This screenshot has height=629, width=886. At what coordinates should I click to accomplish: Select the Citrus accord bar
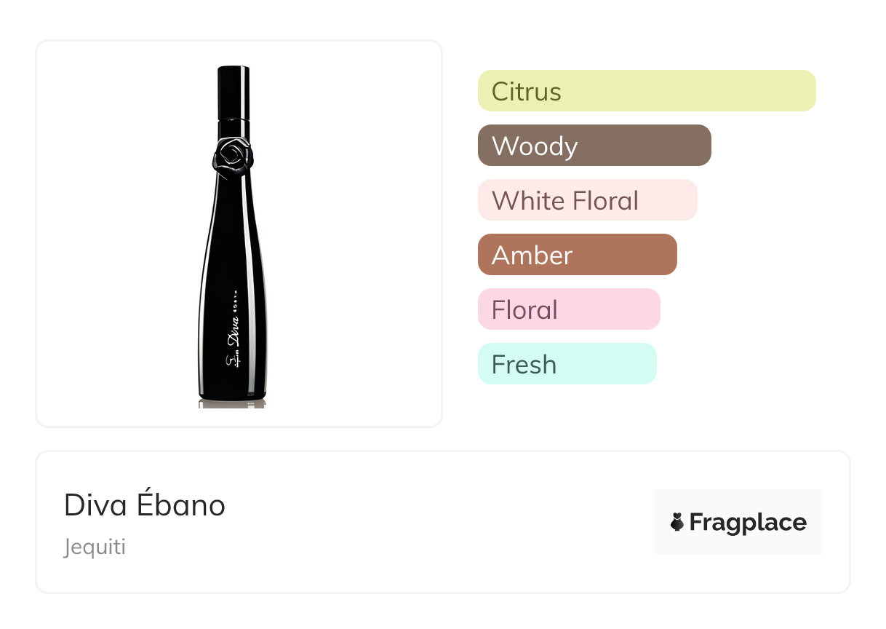click(646, 91)
